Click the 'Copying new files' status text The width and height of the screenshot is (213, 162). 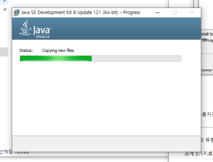pos(58,50)
